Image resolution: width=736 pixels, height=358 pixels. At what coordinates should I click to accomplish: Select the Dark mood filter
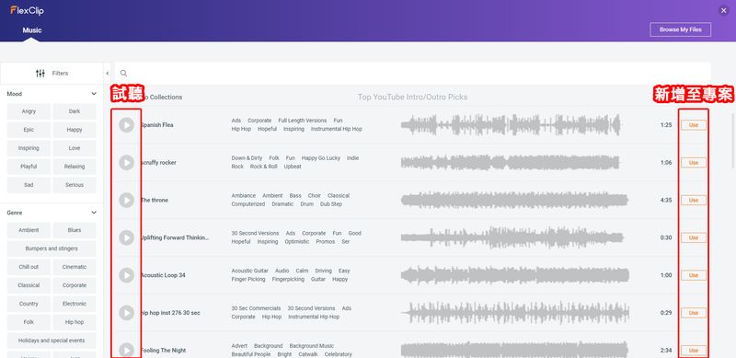pos(75,111)
